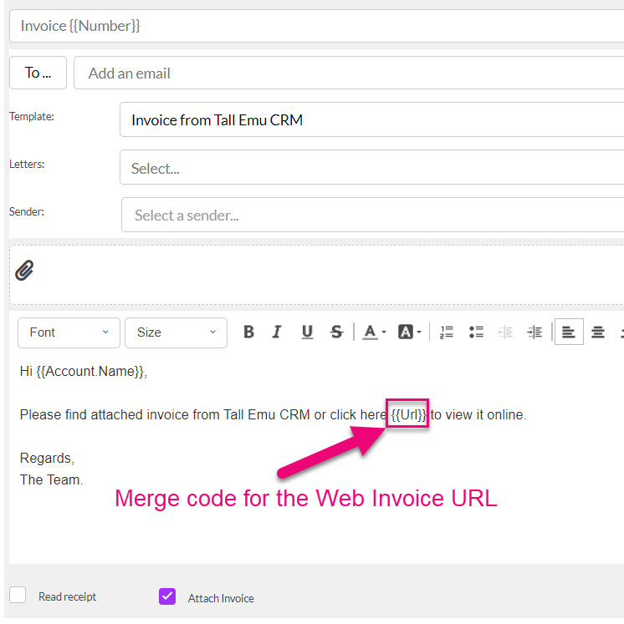The height and width of the screenshot is (624, 624).
Task: Click the paperclip attachment icon
Action: pos(24,271)
